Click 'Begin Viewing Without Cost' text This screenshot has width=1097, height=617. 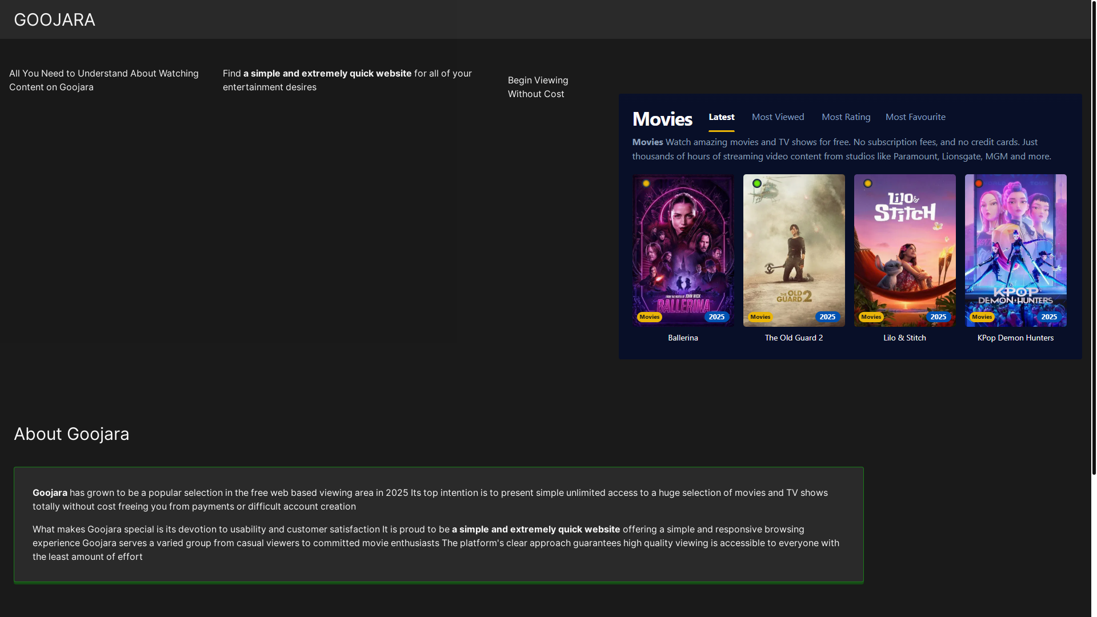pos(538,87)
